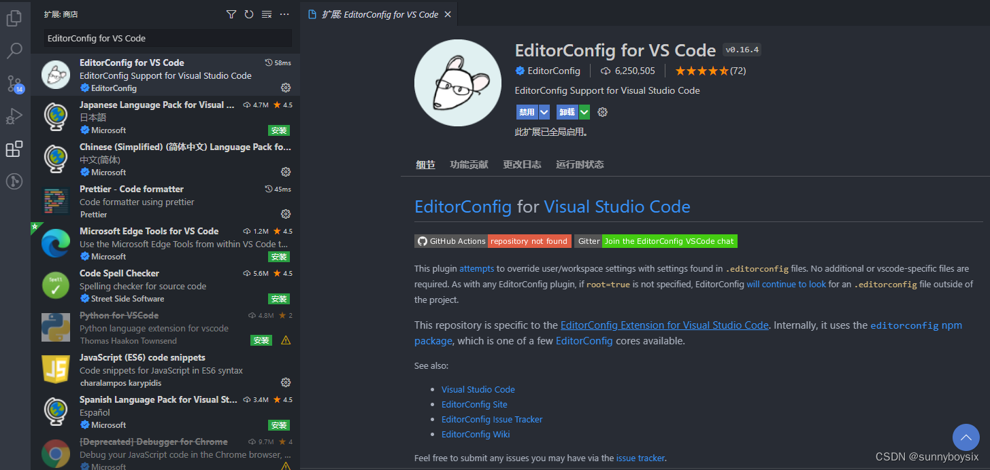Refresh the extensions list
The image size is (990, 470).
(248, 14)
